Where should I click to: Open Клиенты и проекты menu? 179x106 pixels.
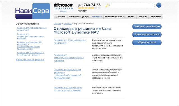115,17
